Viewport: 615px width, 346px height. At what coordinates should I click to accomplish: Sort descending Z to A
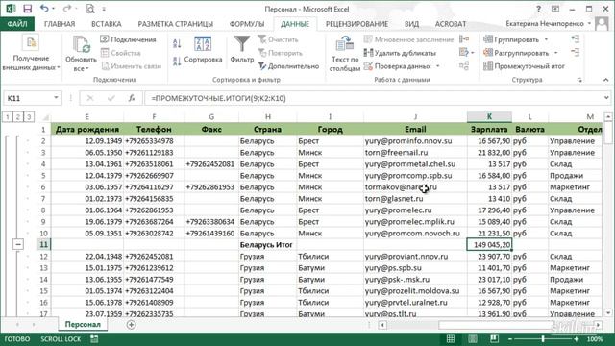point(177,62)
